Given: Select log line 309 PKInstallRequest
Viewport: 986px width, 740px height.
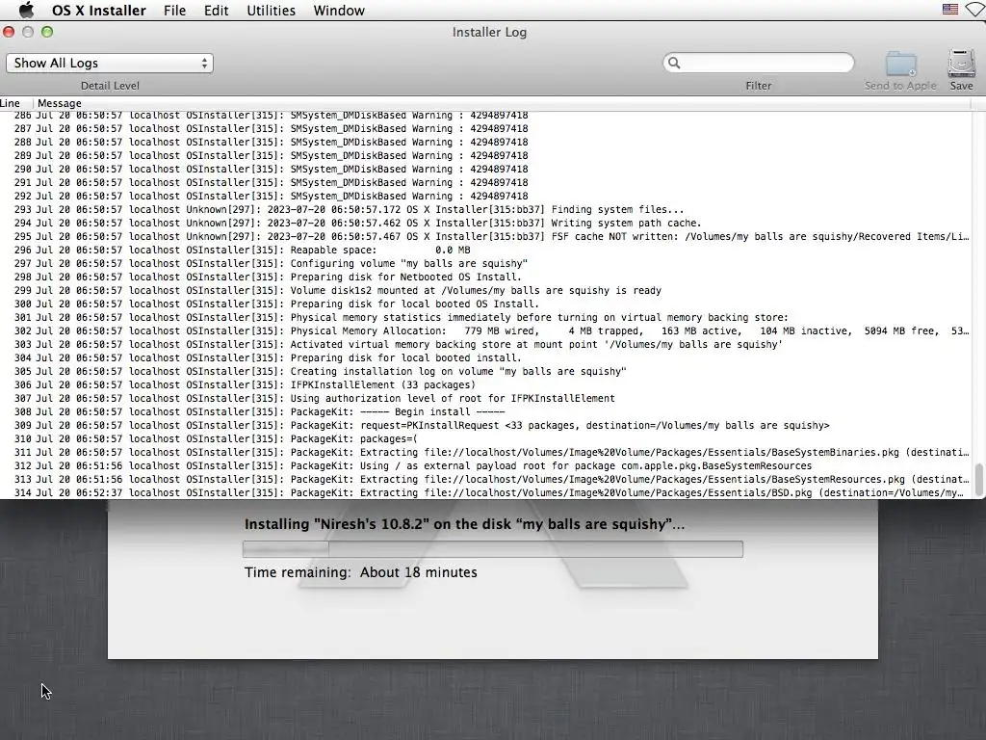Looking at the screenshot, I should (x=487, y=425).
